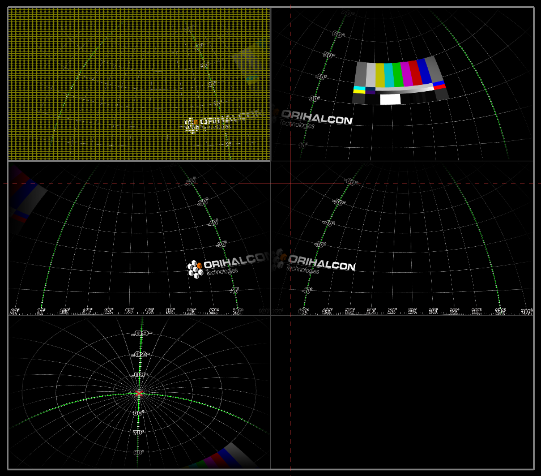Click the "200°" longitude label

[350, 311]
